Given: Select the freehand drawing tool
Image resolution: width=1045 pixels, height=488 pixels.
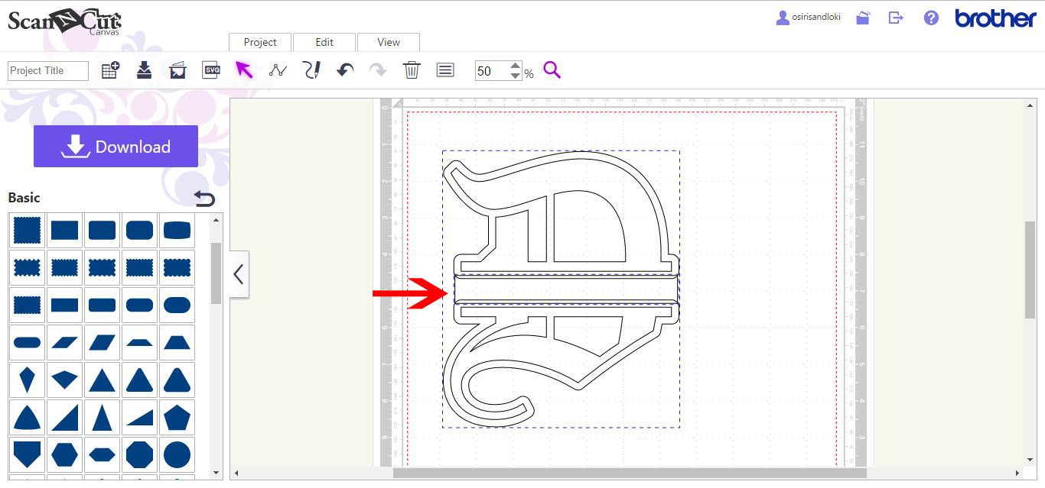Looking at the screenshot, I should point(311,69).
